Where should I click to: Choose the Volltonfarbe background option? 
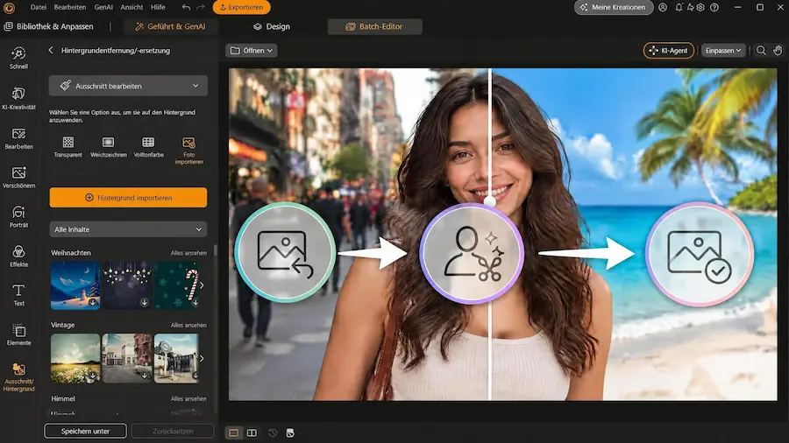[148, 147]
